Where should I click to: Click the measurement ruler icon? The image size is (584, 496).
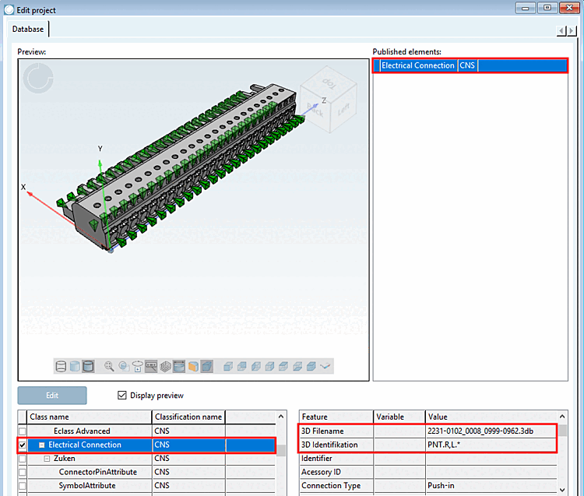point(151,365)
